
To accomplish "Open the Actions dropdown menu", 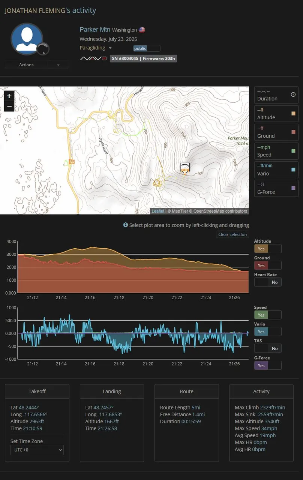I will point(37,64).
